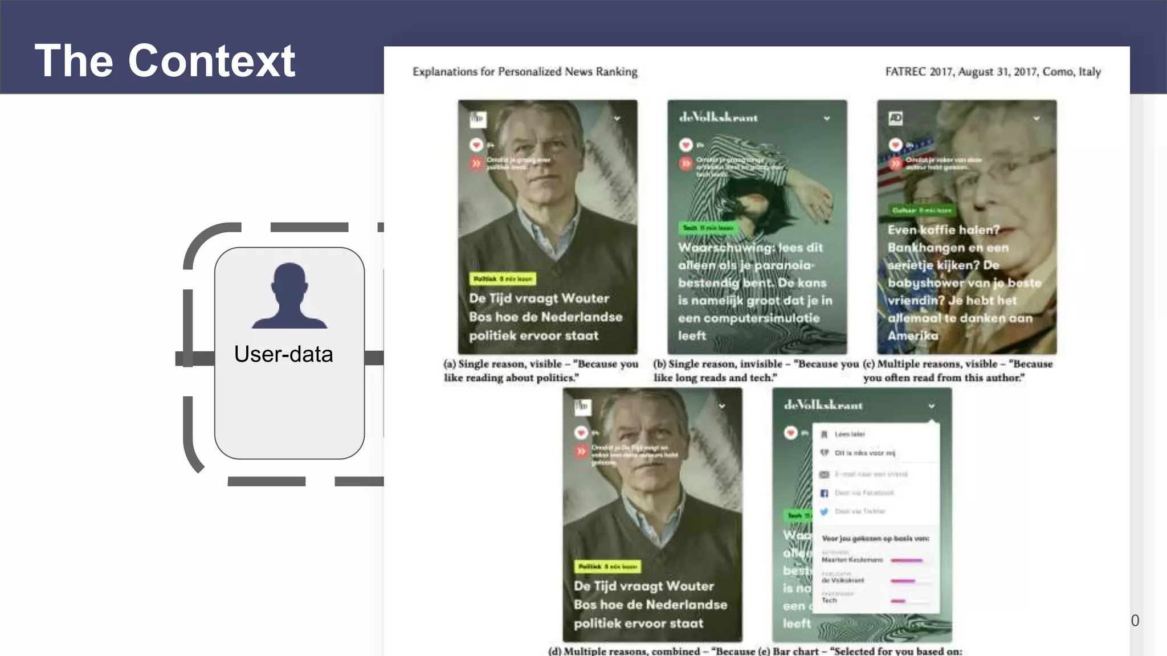This screenshot has width=1167, height=656.
Task: Select Deel via Facebook menu entry
Action: click(x=864, y=493)
